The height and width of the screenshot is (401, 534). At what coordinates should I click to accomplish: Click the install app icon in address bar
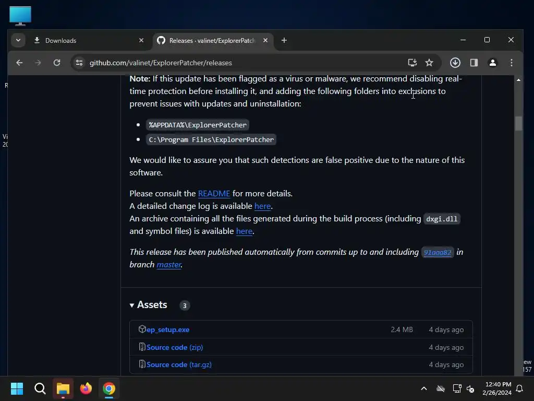click(x=412, y=63)
